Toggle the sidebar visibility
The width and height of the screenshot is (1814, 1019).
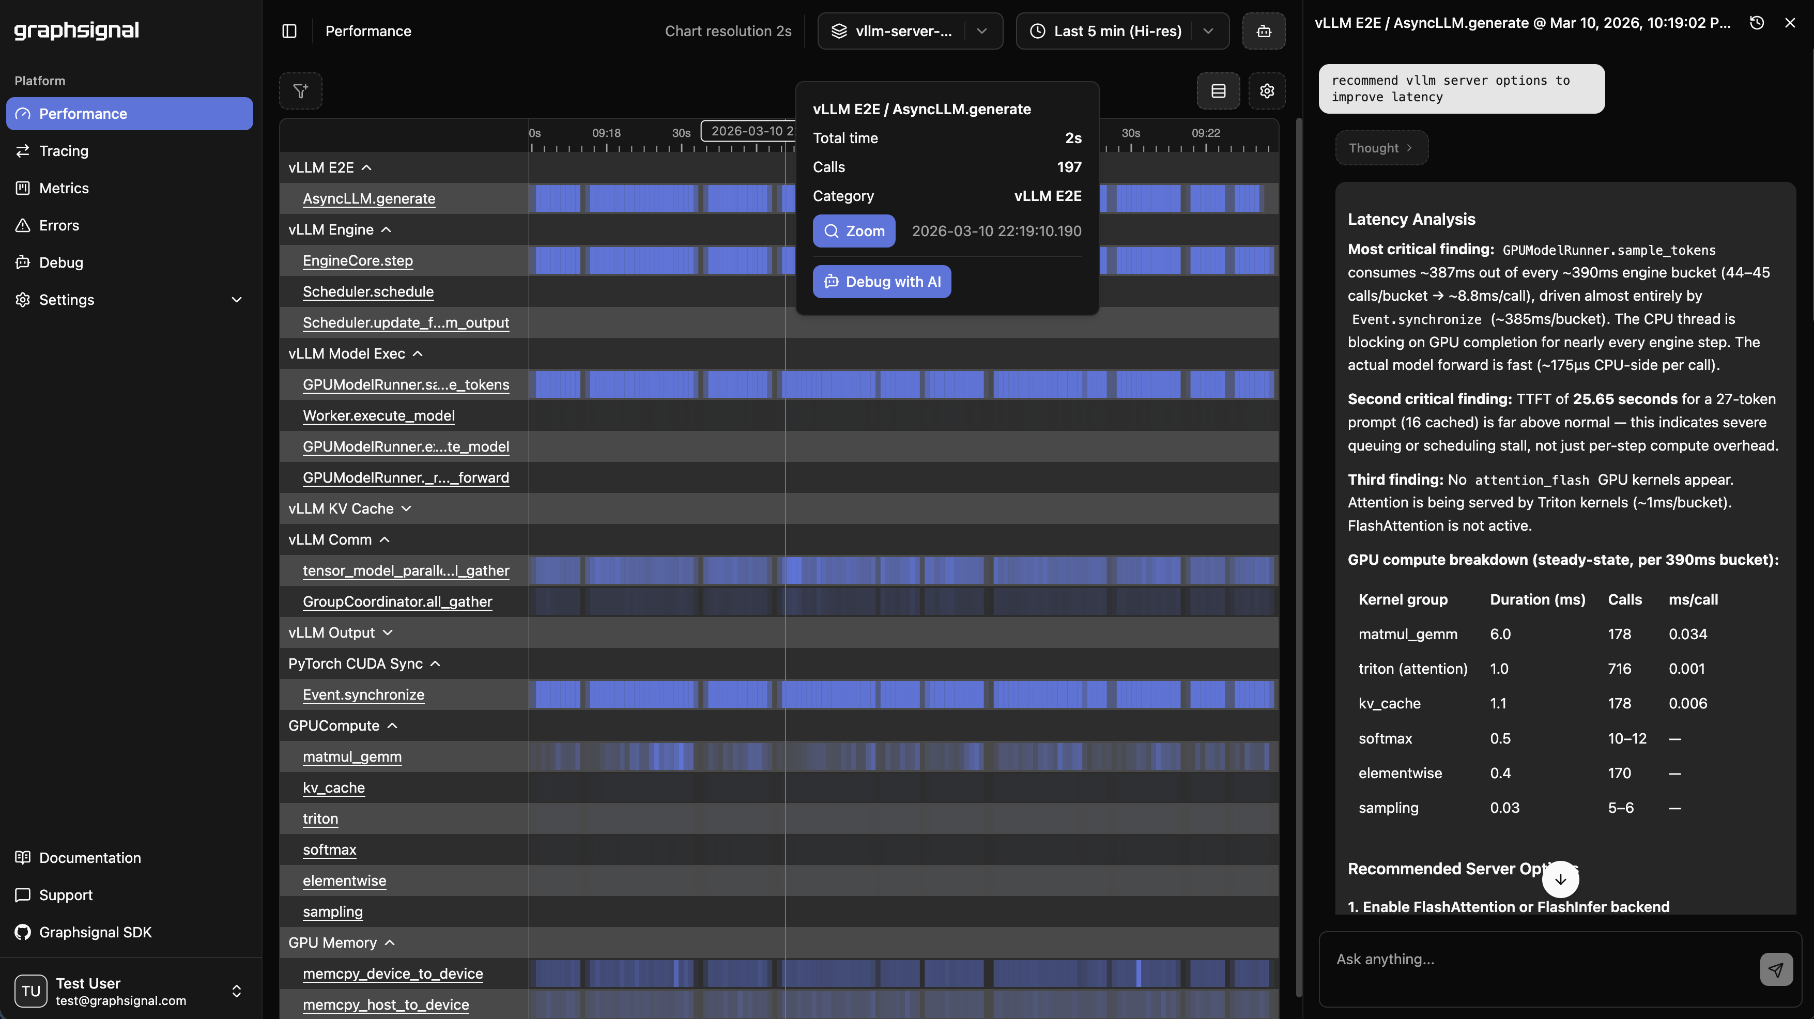(289, 31)
